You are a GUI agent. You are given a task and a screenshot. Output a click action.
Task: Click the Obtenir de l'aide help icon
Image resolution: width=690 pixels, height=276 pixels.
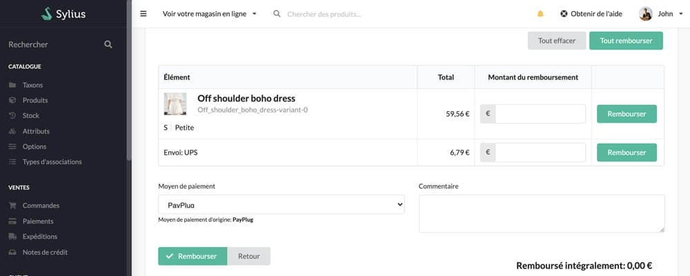pyautogui.click(x=564, y=14)
